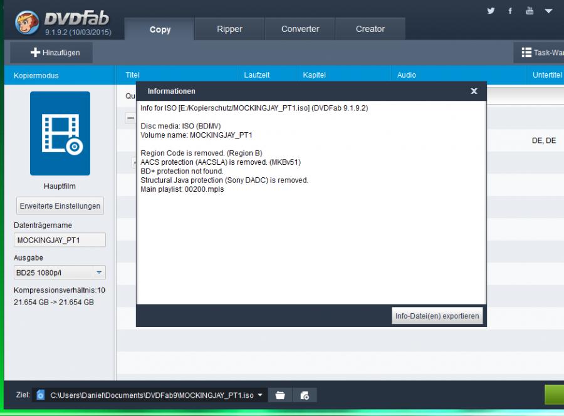Collapse the source row minus expander

(130, 118)
